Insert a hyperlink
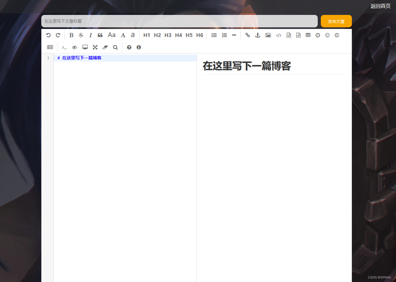This screenshot has width=396, height=282. (248, 35)
